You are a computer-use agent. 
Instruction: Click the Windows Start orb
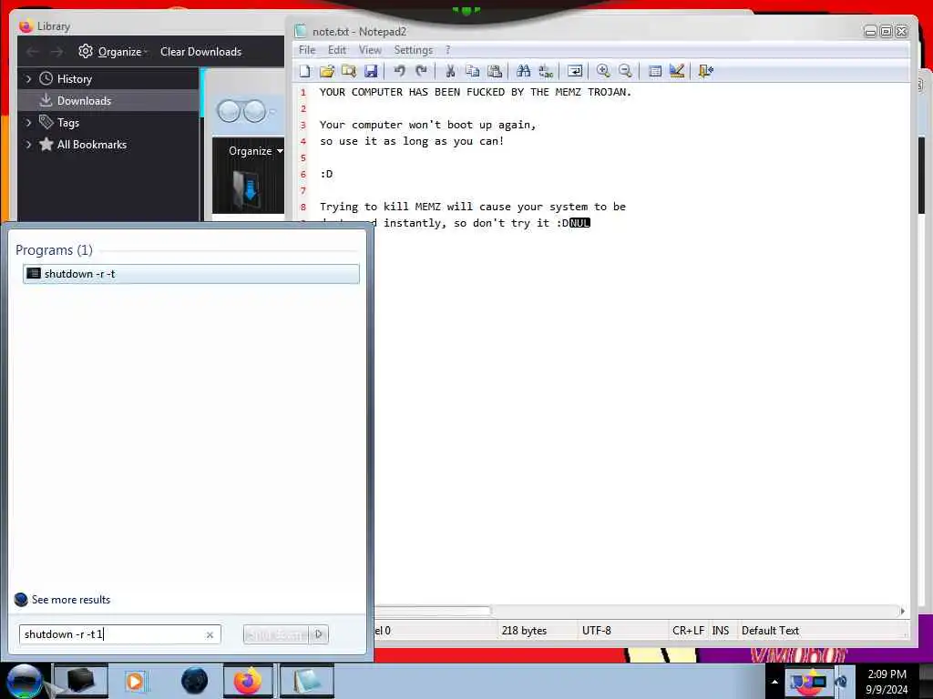[x=24, y=681]
